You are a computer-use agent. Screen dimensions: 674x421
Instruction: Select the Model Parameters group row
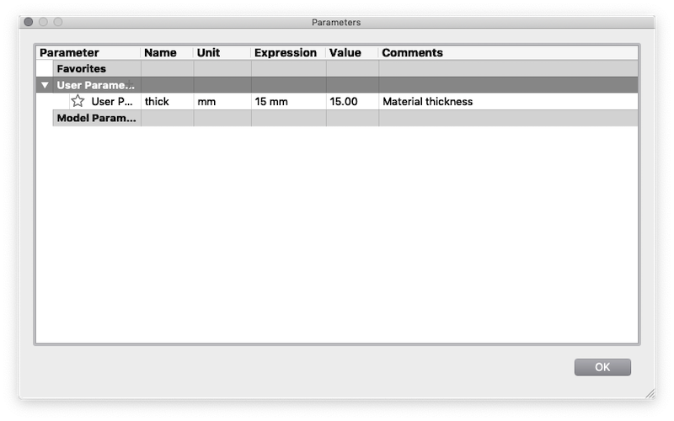click(345, 118)
